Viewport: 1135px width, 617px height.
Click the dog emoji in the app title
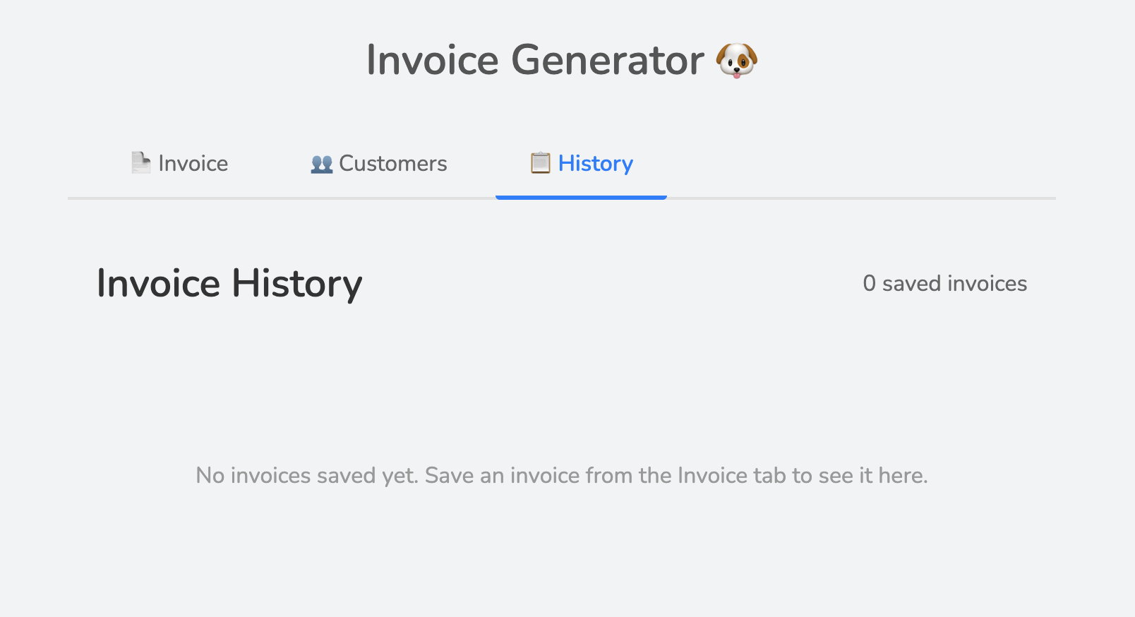pyautogui.click(x=738, y=61)
